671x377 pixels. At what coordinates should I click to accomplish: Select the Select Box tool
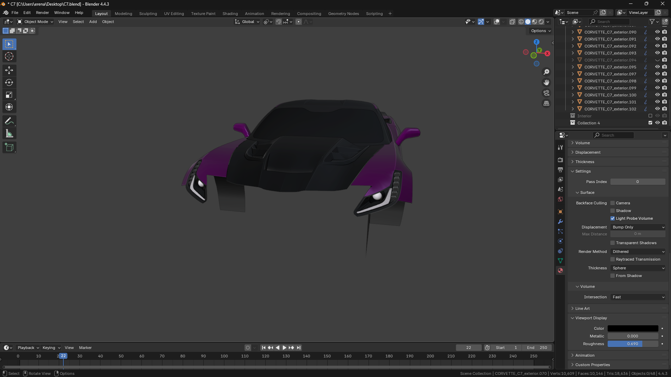point(9,44)
